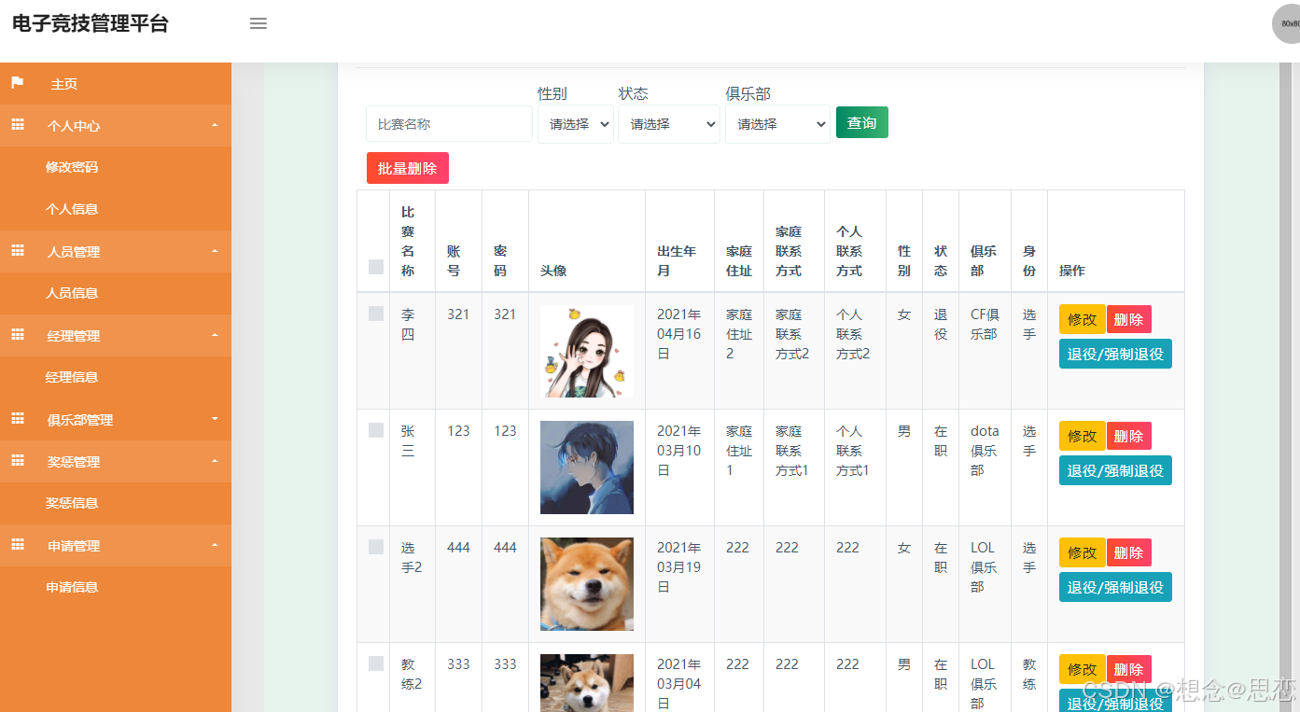The width and height of the screenshot is (1300, 712).
Task: Click the grid icon beside 个人中心
Action: coord(18,125)
